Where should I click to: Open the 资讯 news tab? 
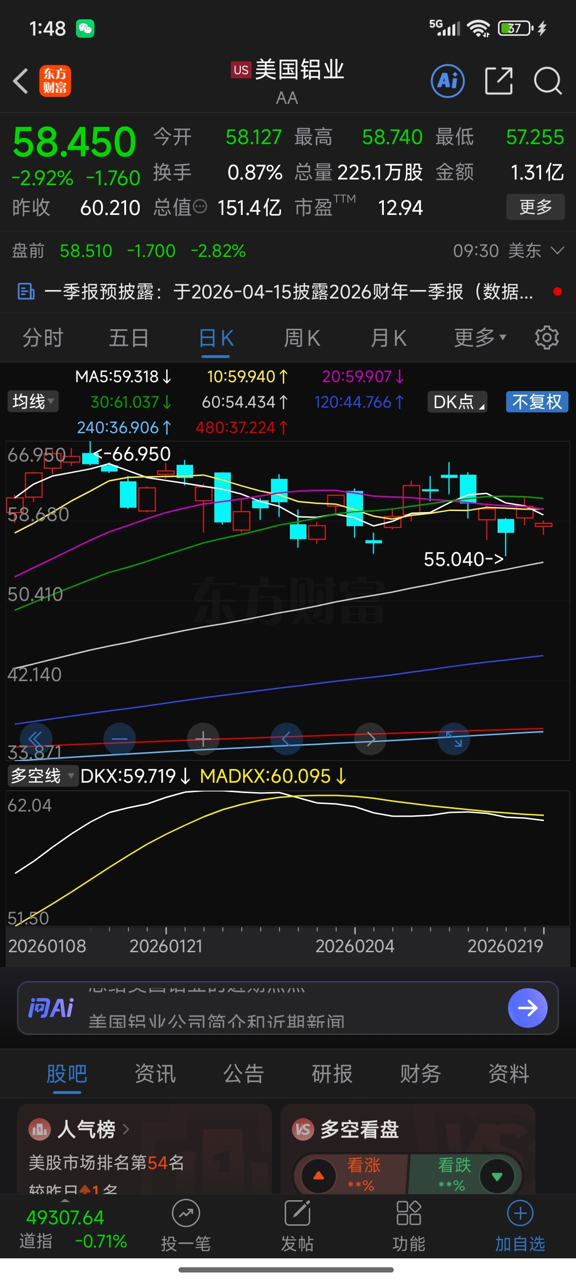pyautogui.click(x=155, y=1074)
